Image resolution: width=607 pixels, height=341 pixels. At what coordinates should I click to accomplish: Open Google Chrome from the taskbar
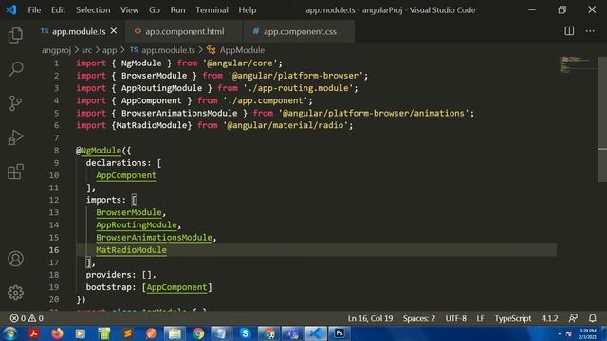tap(198, 333)
